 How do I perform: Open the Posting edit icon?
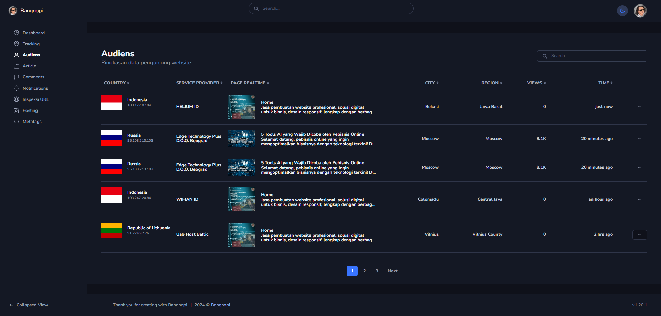point(17,110)
